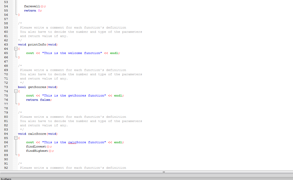Collapse the calcScore function fold marker

16,138
